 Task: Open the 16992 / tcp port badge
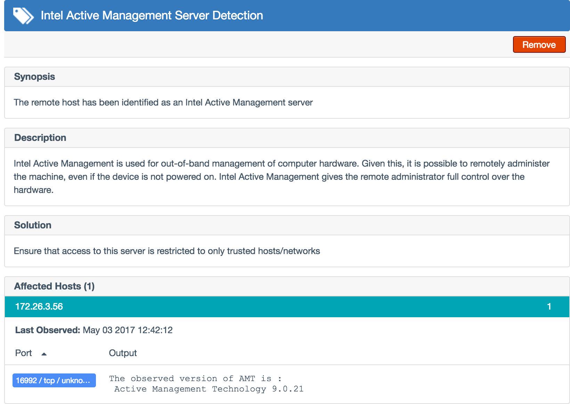pyautogui.click(x=54, y=380)
